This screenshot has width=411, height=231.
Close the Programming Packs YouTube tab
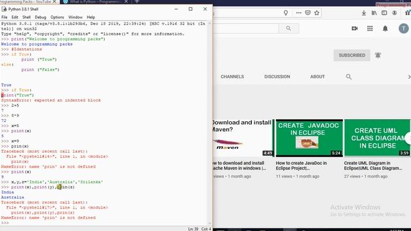click(55, 1)
